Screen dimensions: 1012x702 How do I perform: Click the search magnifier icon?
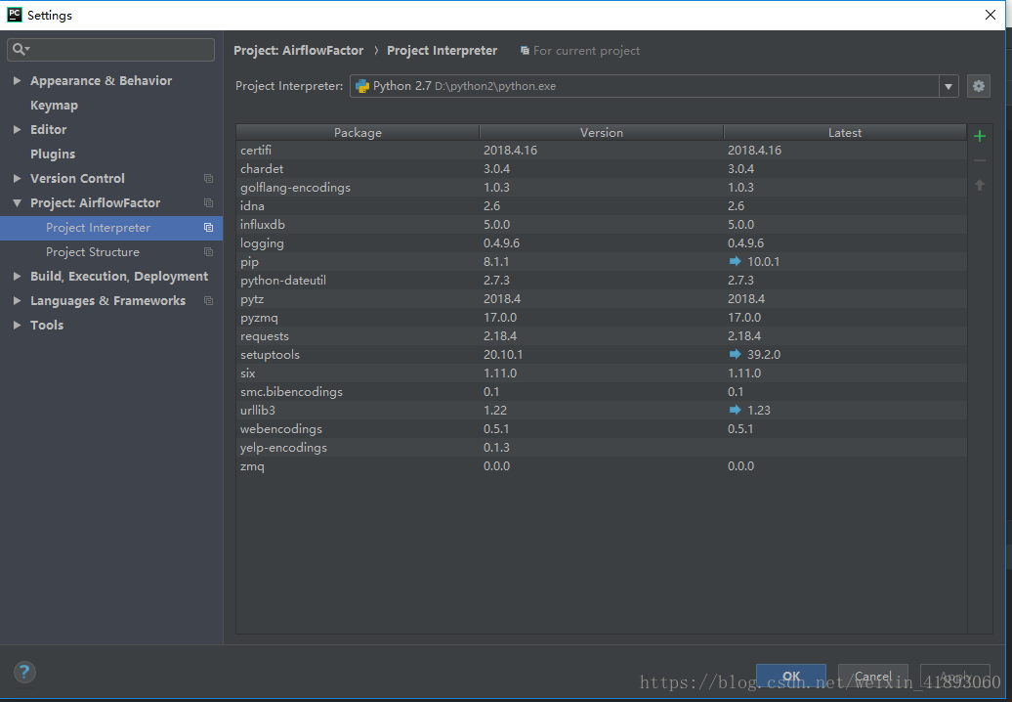(x=21, y=50)
